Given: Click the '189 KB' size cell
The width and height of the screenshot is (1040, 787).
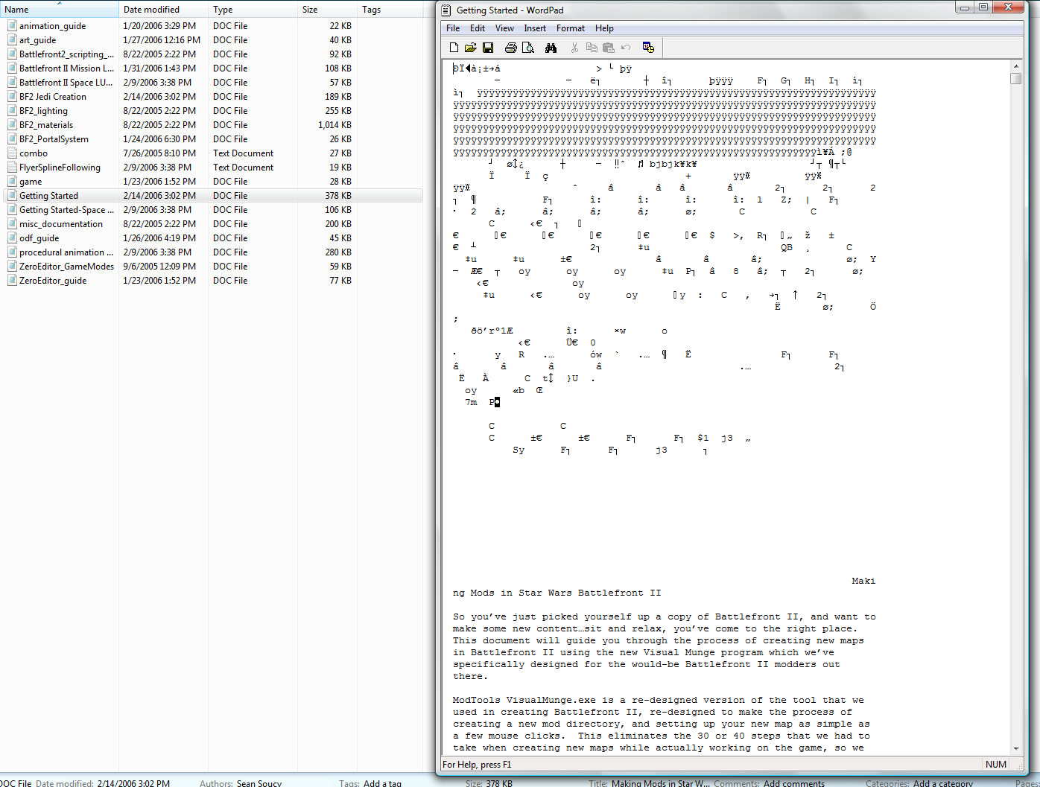Looking at the screenshot, I should (338, 96).
